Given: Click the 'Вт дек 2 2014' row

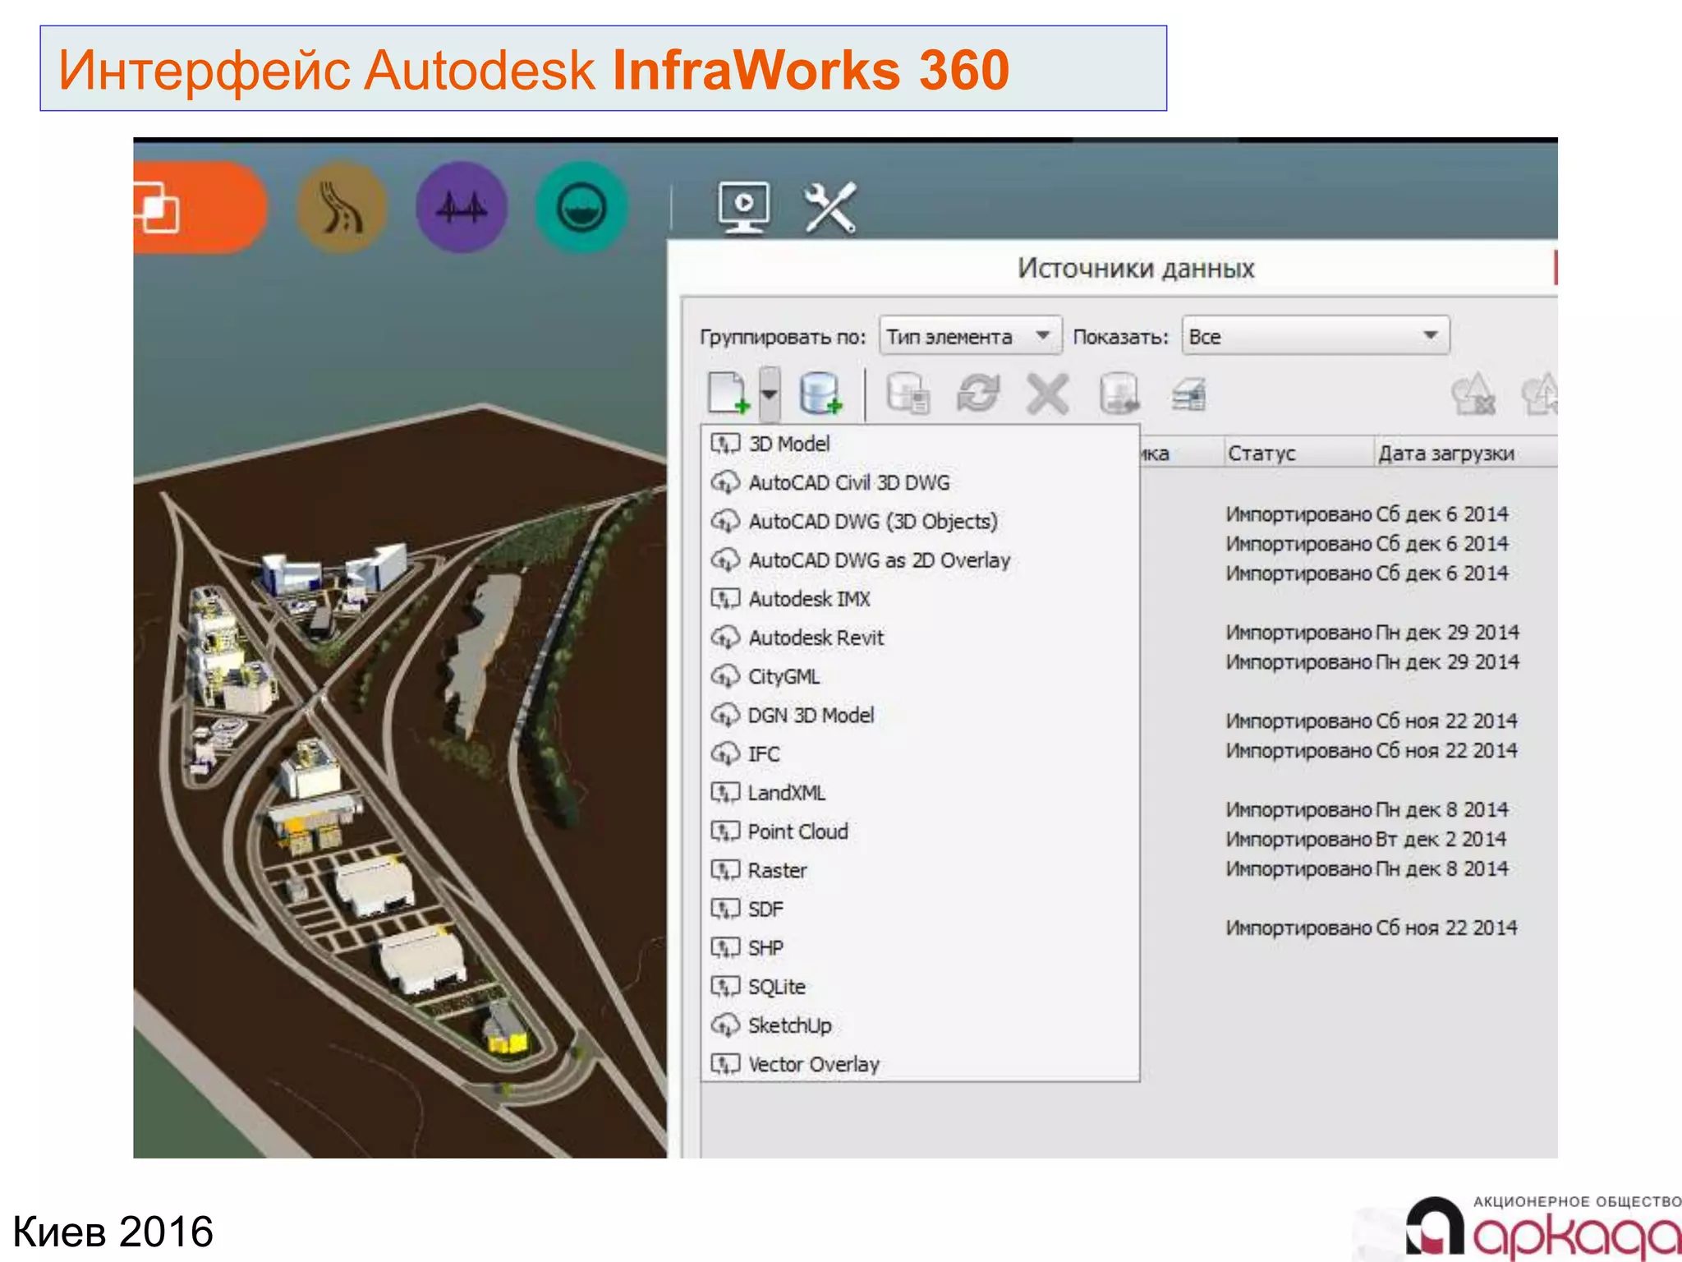Looking at the screenshot, I should [x=1366, y=840].
